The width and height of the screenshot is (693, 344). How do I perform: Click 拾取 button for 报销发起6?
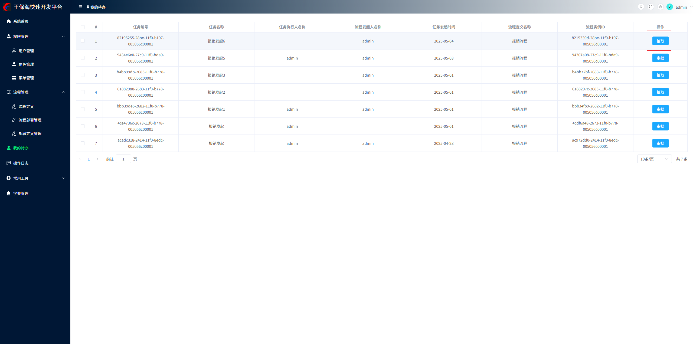pyautogui.click(x=660, y=41)
